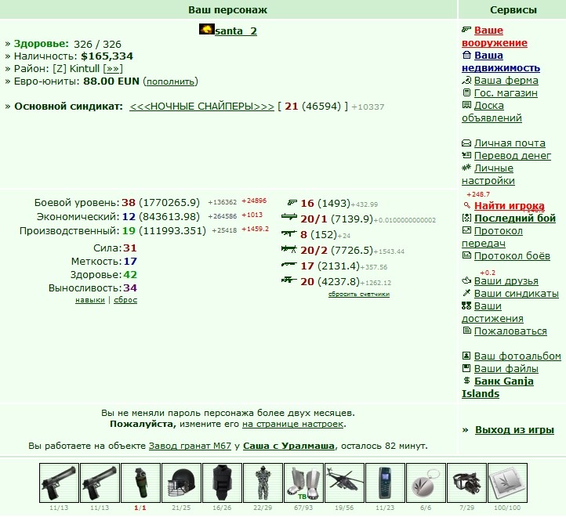The width and height of the screenshot is (566, 517).
Task: Open Саша с Уралмаша player link
Action: pyautogui.click(x=288, y=446)
